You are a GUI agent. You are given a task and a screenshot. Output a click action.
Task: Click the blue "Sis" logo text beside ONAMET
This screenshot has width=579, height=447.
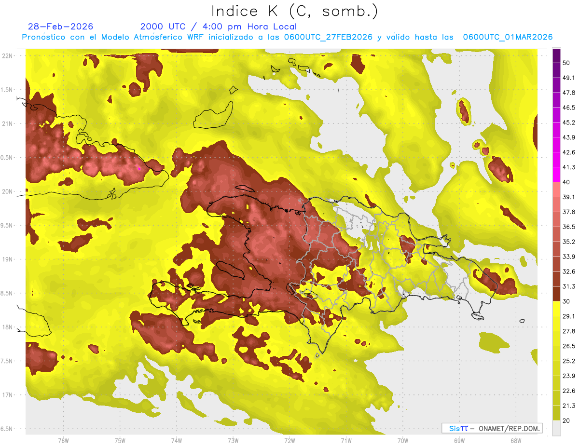pos(454,428)
